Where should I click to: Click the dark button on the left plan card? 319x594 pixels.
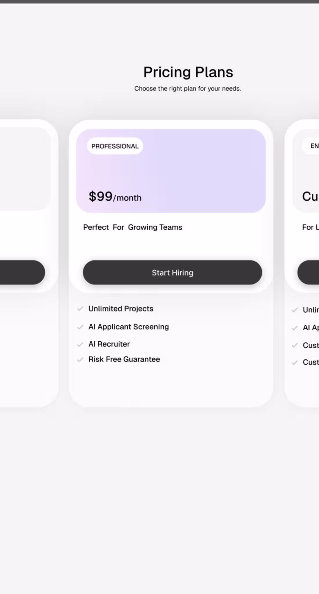coord(21,272)
